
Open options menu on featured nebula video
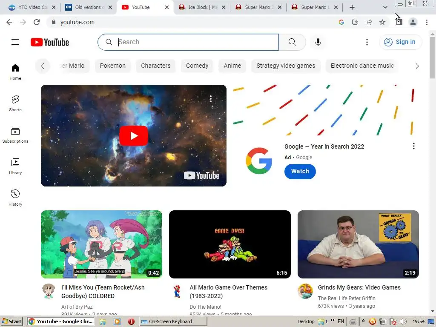211,99
